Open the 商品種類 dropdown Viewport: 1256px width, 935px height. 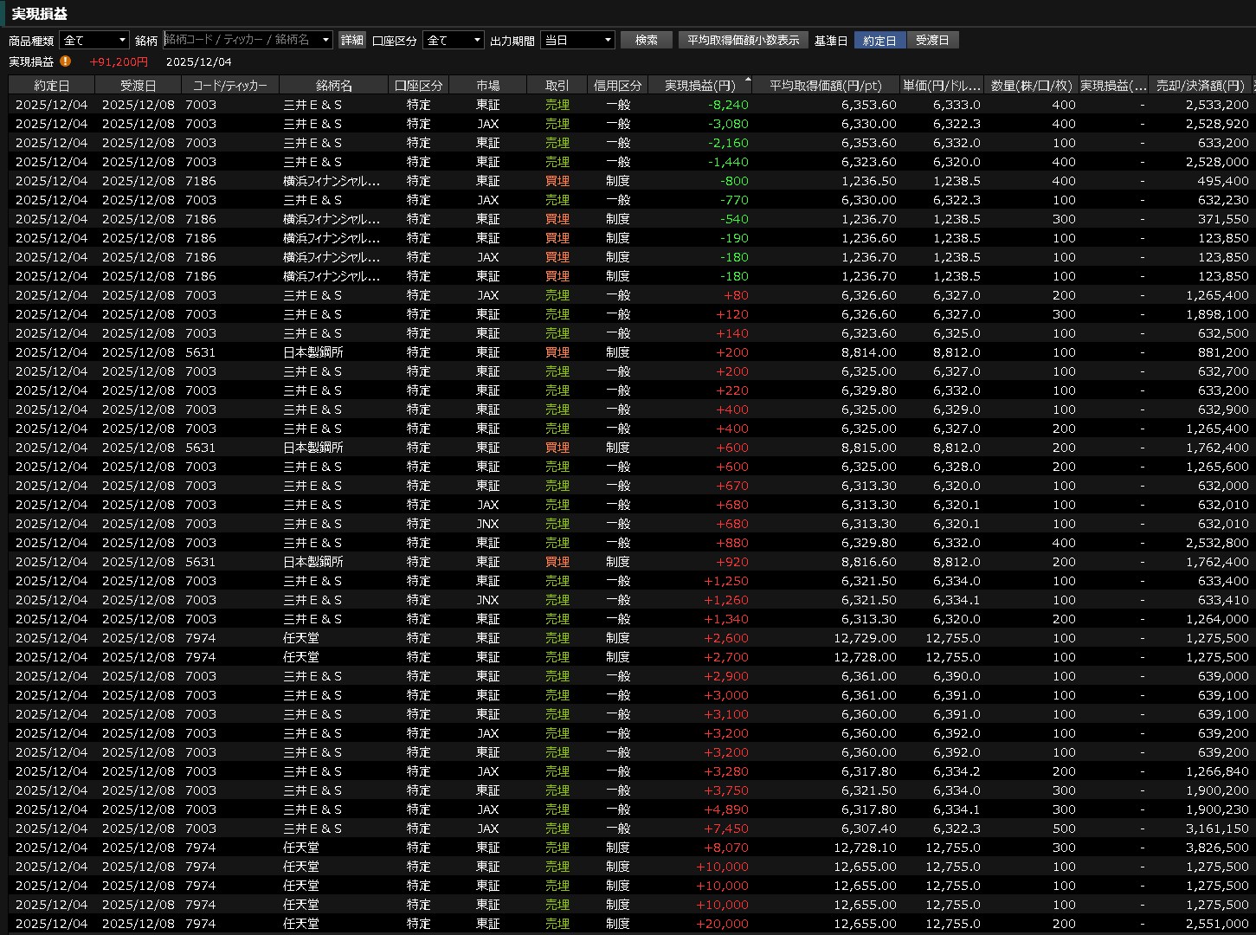tap(93, 41)
